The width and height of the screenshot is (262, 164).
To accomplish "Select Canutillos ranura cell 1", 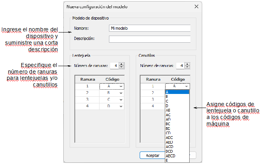I will click(153, 87).
